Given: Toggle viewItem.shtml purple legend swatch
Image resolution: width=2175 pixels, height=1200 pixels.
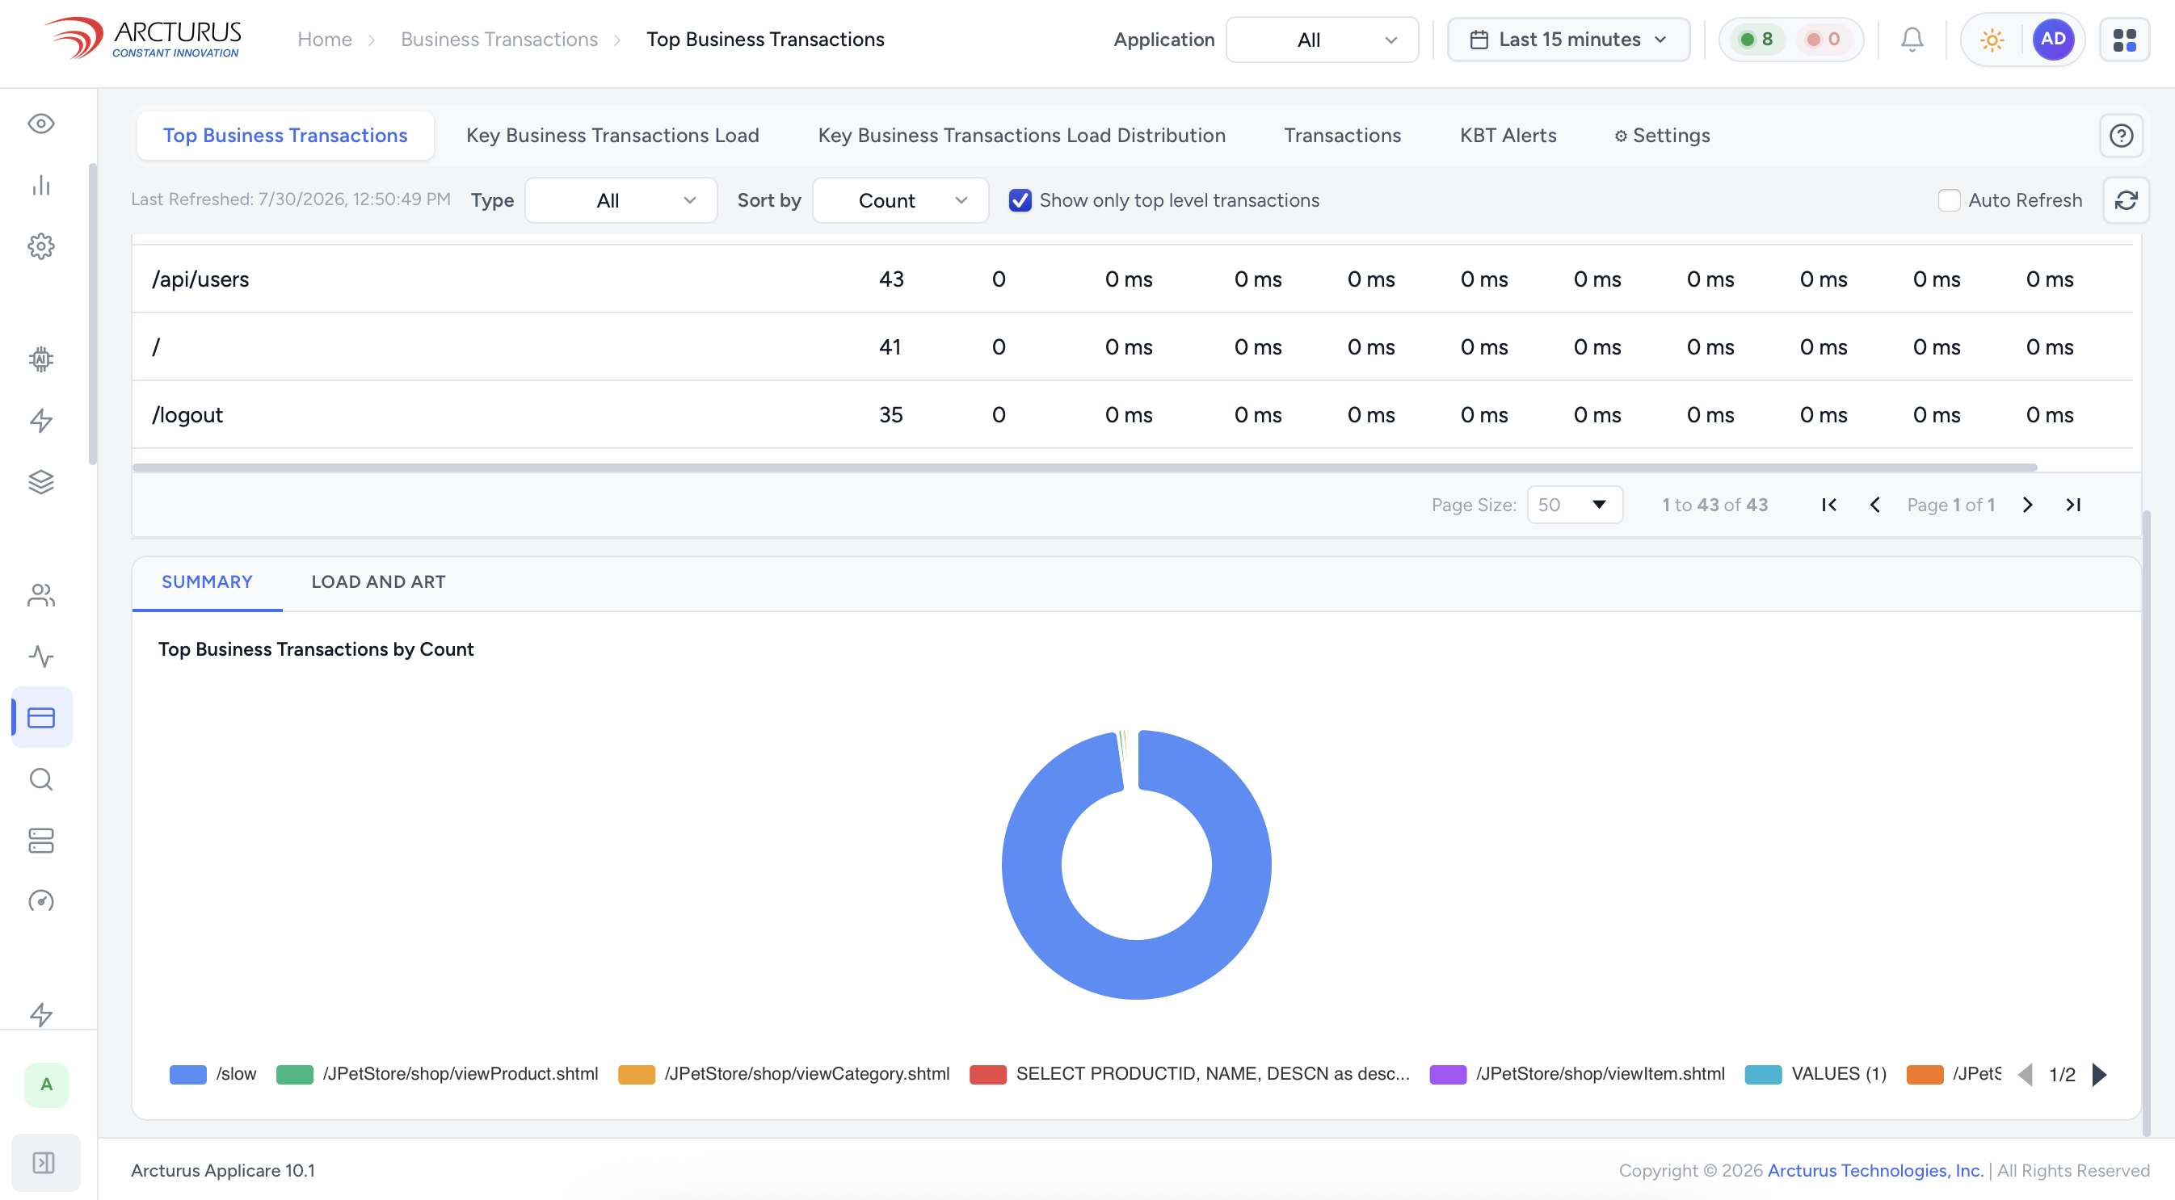Looking at the screenshot, I should 1448,1074.
